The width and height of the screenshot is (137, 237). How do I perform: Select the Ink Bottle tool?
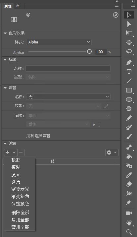click(129, 166)
